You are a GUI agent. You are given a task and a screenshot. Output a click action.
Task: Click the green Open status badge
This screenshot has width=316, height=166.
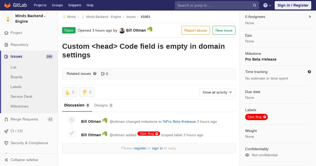69,30
